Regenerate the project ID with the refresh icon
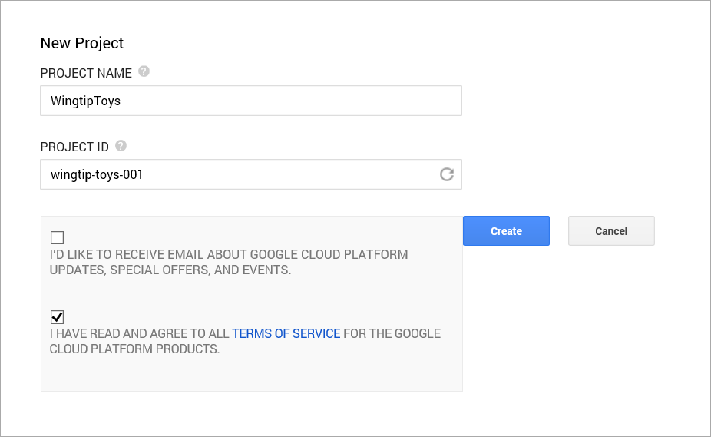Viewport: 711px width, 437px height. pyautogui.click(x=446, y=174)
